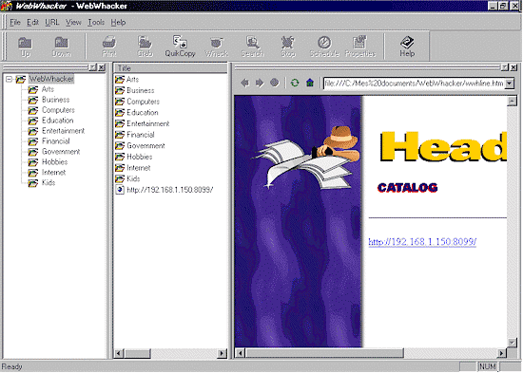The width and height of the screenshot is (523, 373).
Task: Click the QuikCopy toolbar icon
Action: click(180, 47)
